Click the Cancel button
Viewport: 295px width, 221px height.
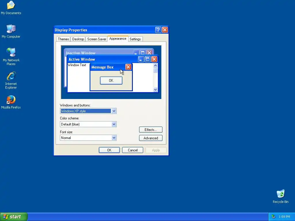pos(133,150)
